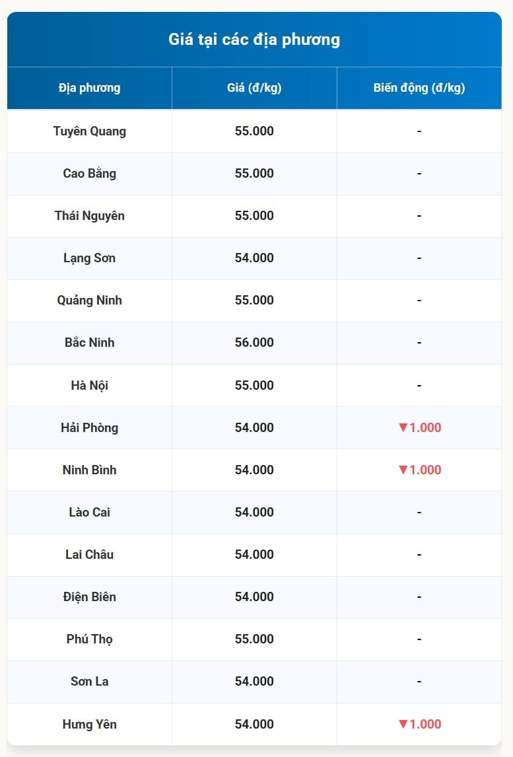Click the Thái Nguyên location cell
Viewport: 513px width, 757px height.
coord(89,215)
